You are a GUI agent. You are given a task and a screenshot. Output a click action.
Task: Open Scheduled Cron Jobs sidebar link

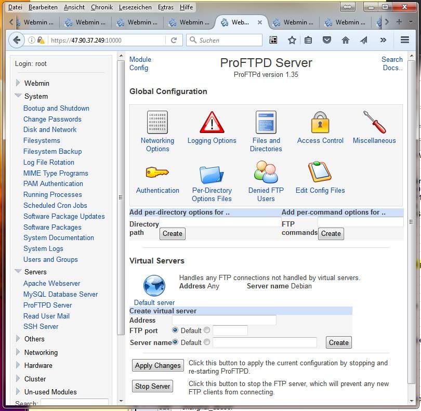pos(55,205)
